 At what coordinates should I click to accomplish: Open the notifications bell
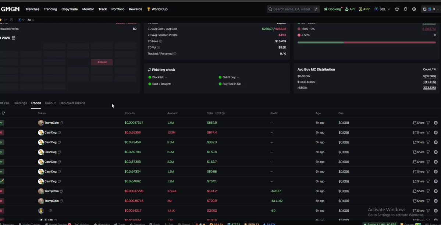point(406,9)
